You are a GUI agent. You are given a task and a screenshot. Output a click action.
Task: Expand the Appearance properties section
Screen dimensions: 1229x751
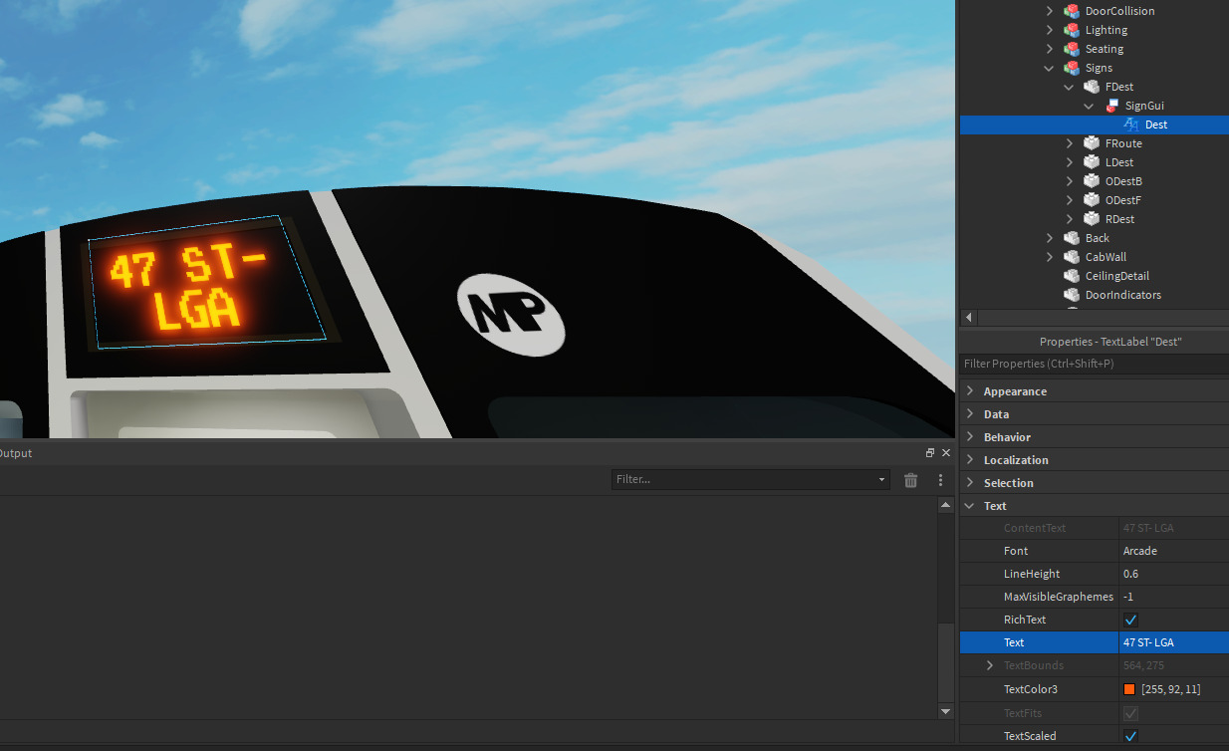click(970, 391)
